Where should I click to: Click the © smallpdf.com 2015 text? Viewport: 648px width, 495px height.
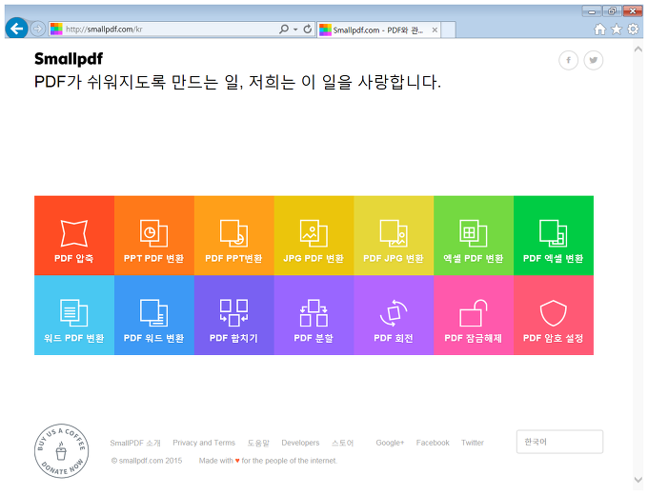tap(147, 461)
